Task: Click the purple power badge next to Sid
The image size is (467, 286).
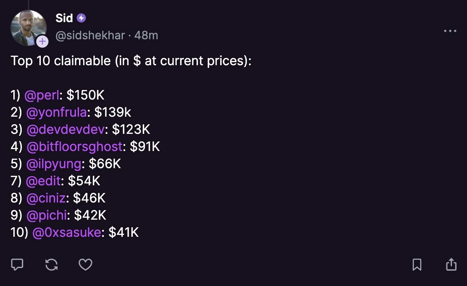Action: (x=81, y=18)
